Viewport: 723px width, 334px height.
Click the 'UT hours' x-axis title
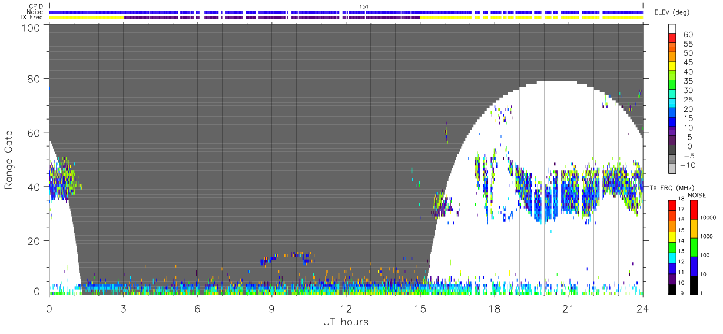[345, 322]
